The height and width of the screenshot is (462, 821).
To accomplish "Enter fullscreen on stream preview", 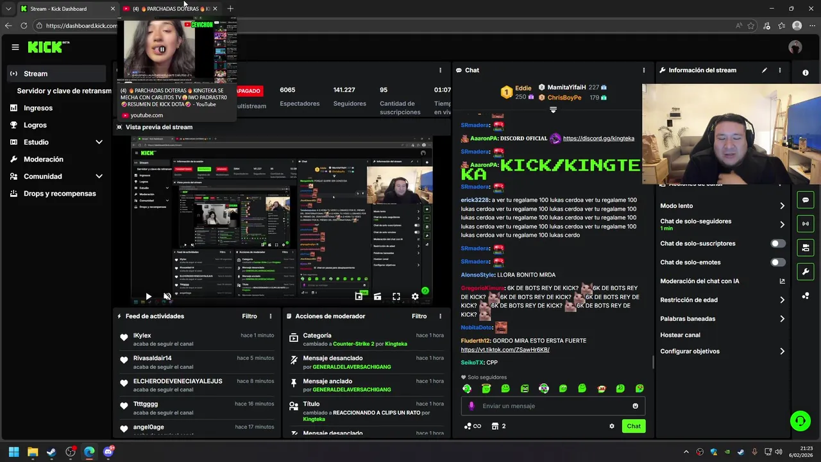I will pyautogui.click(x=396, y=296).
